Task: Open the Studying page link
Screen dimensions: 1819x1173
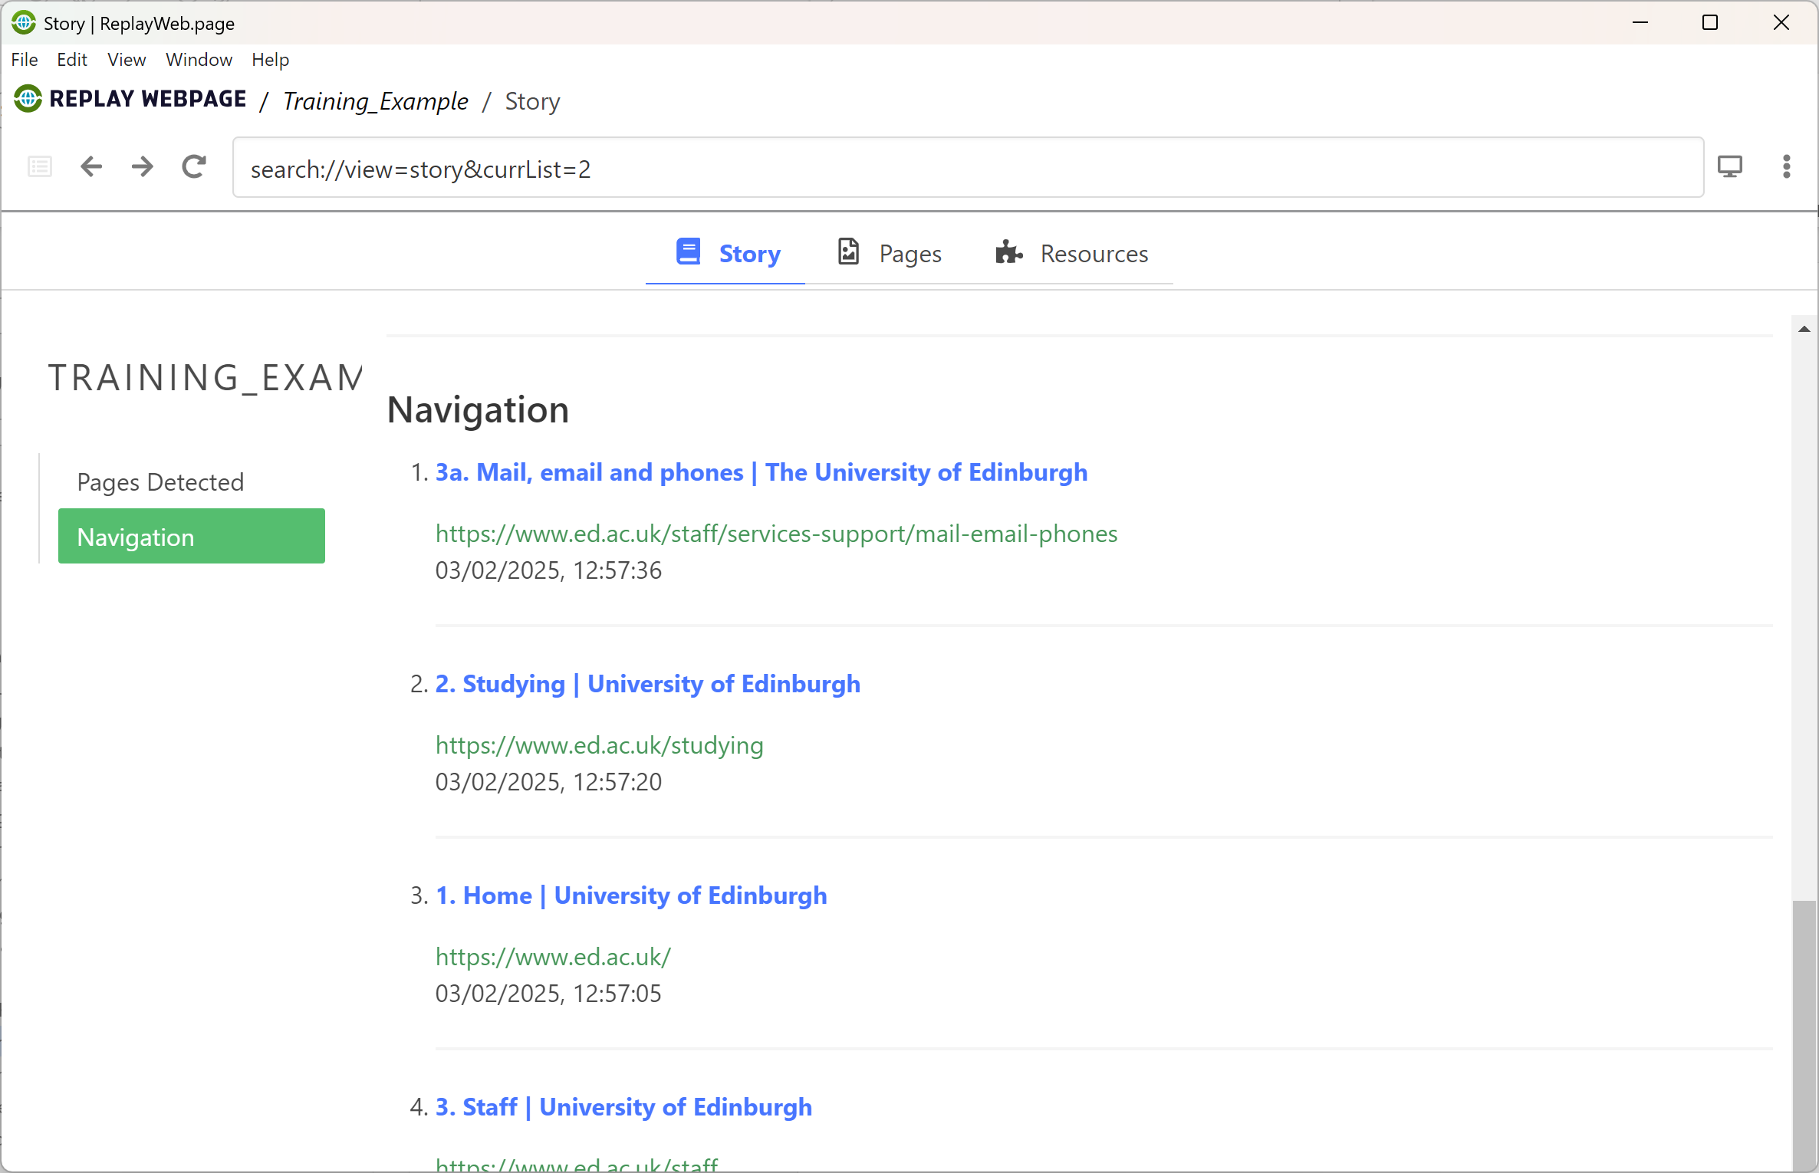Action: pyautogui.click(x=648, y=684)
